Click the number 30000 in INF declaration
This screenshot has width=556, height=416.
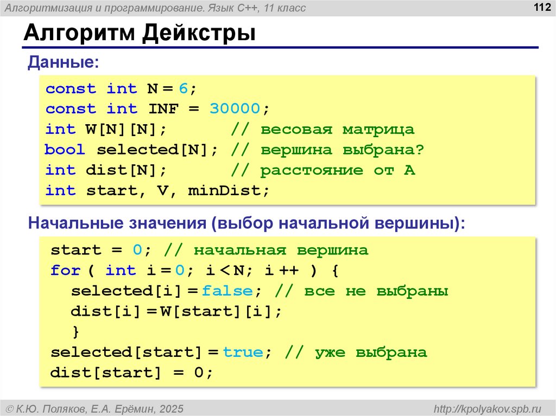point(235,109)
